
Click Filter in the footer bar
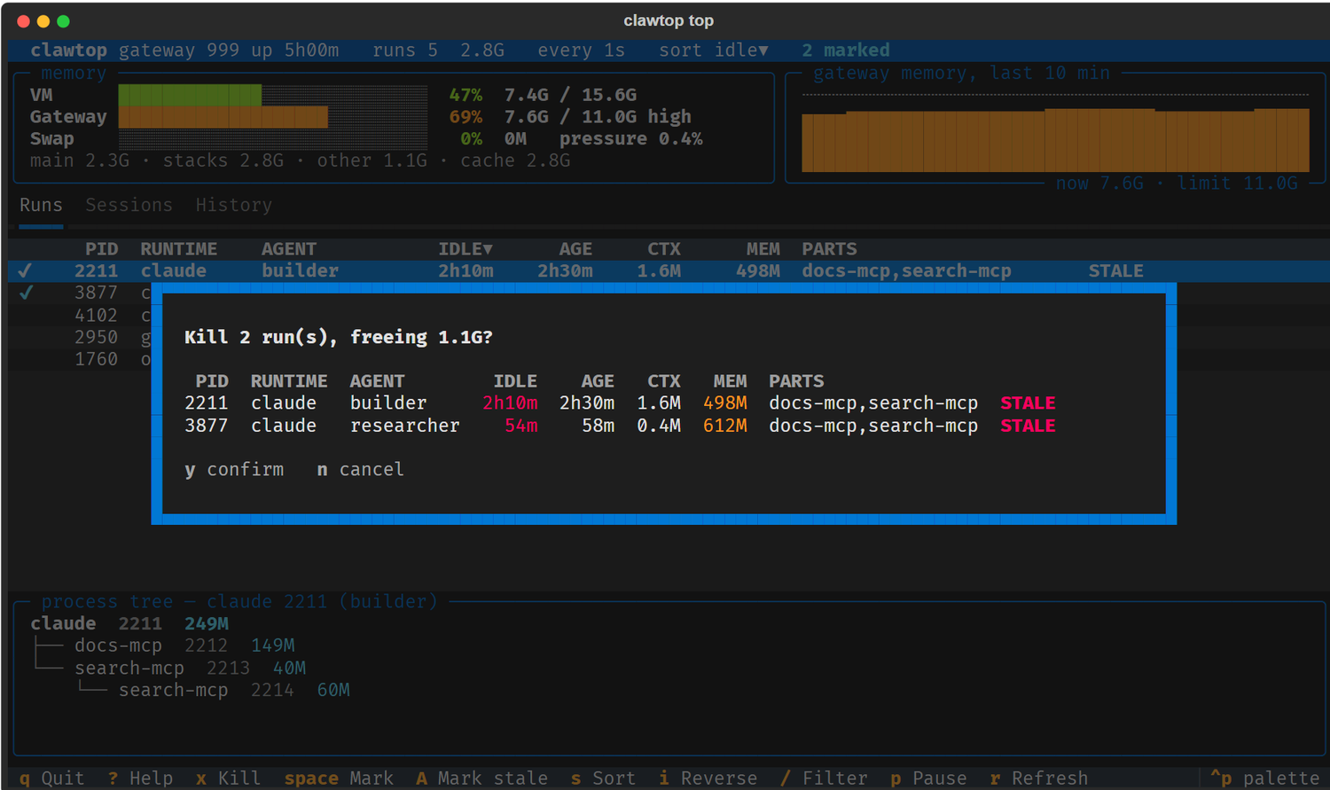tap(824, 778)
